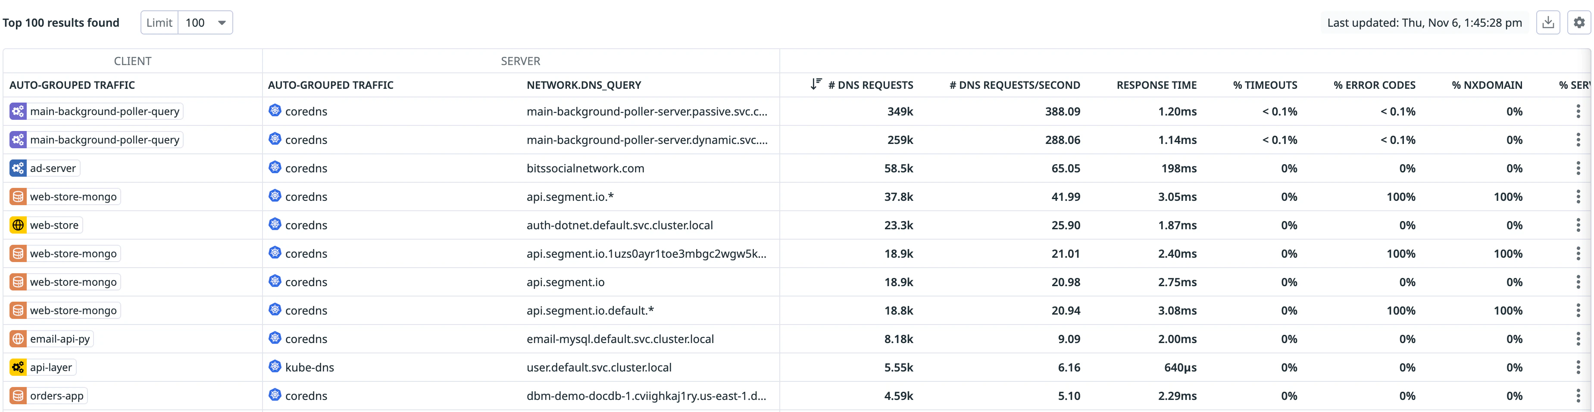
Task: Select the database icon beside web-store-mongo
Action: [x=17, y=196]
